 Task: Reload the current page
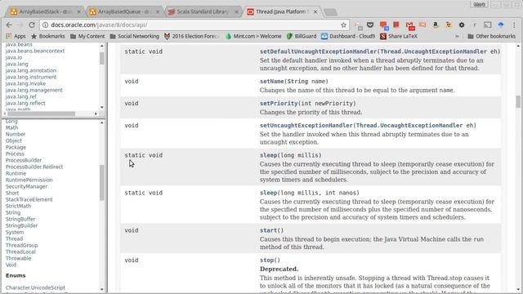coord(32,25)
